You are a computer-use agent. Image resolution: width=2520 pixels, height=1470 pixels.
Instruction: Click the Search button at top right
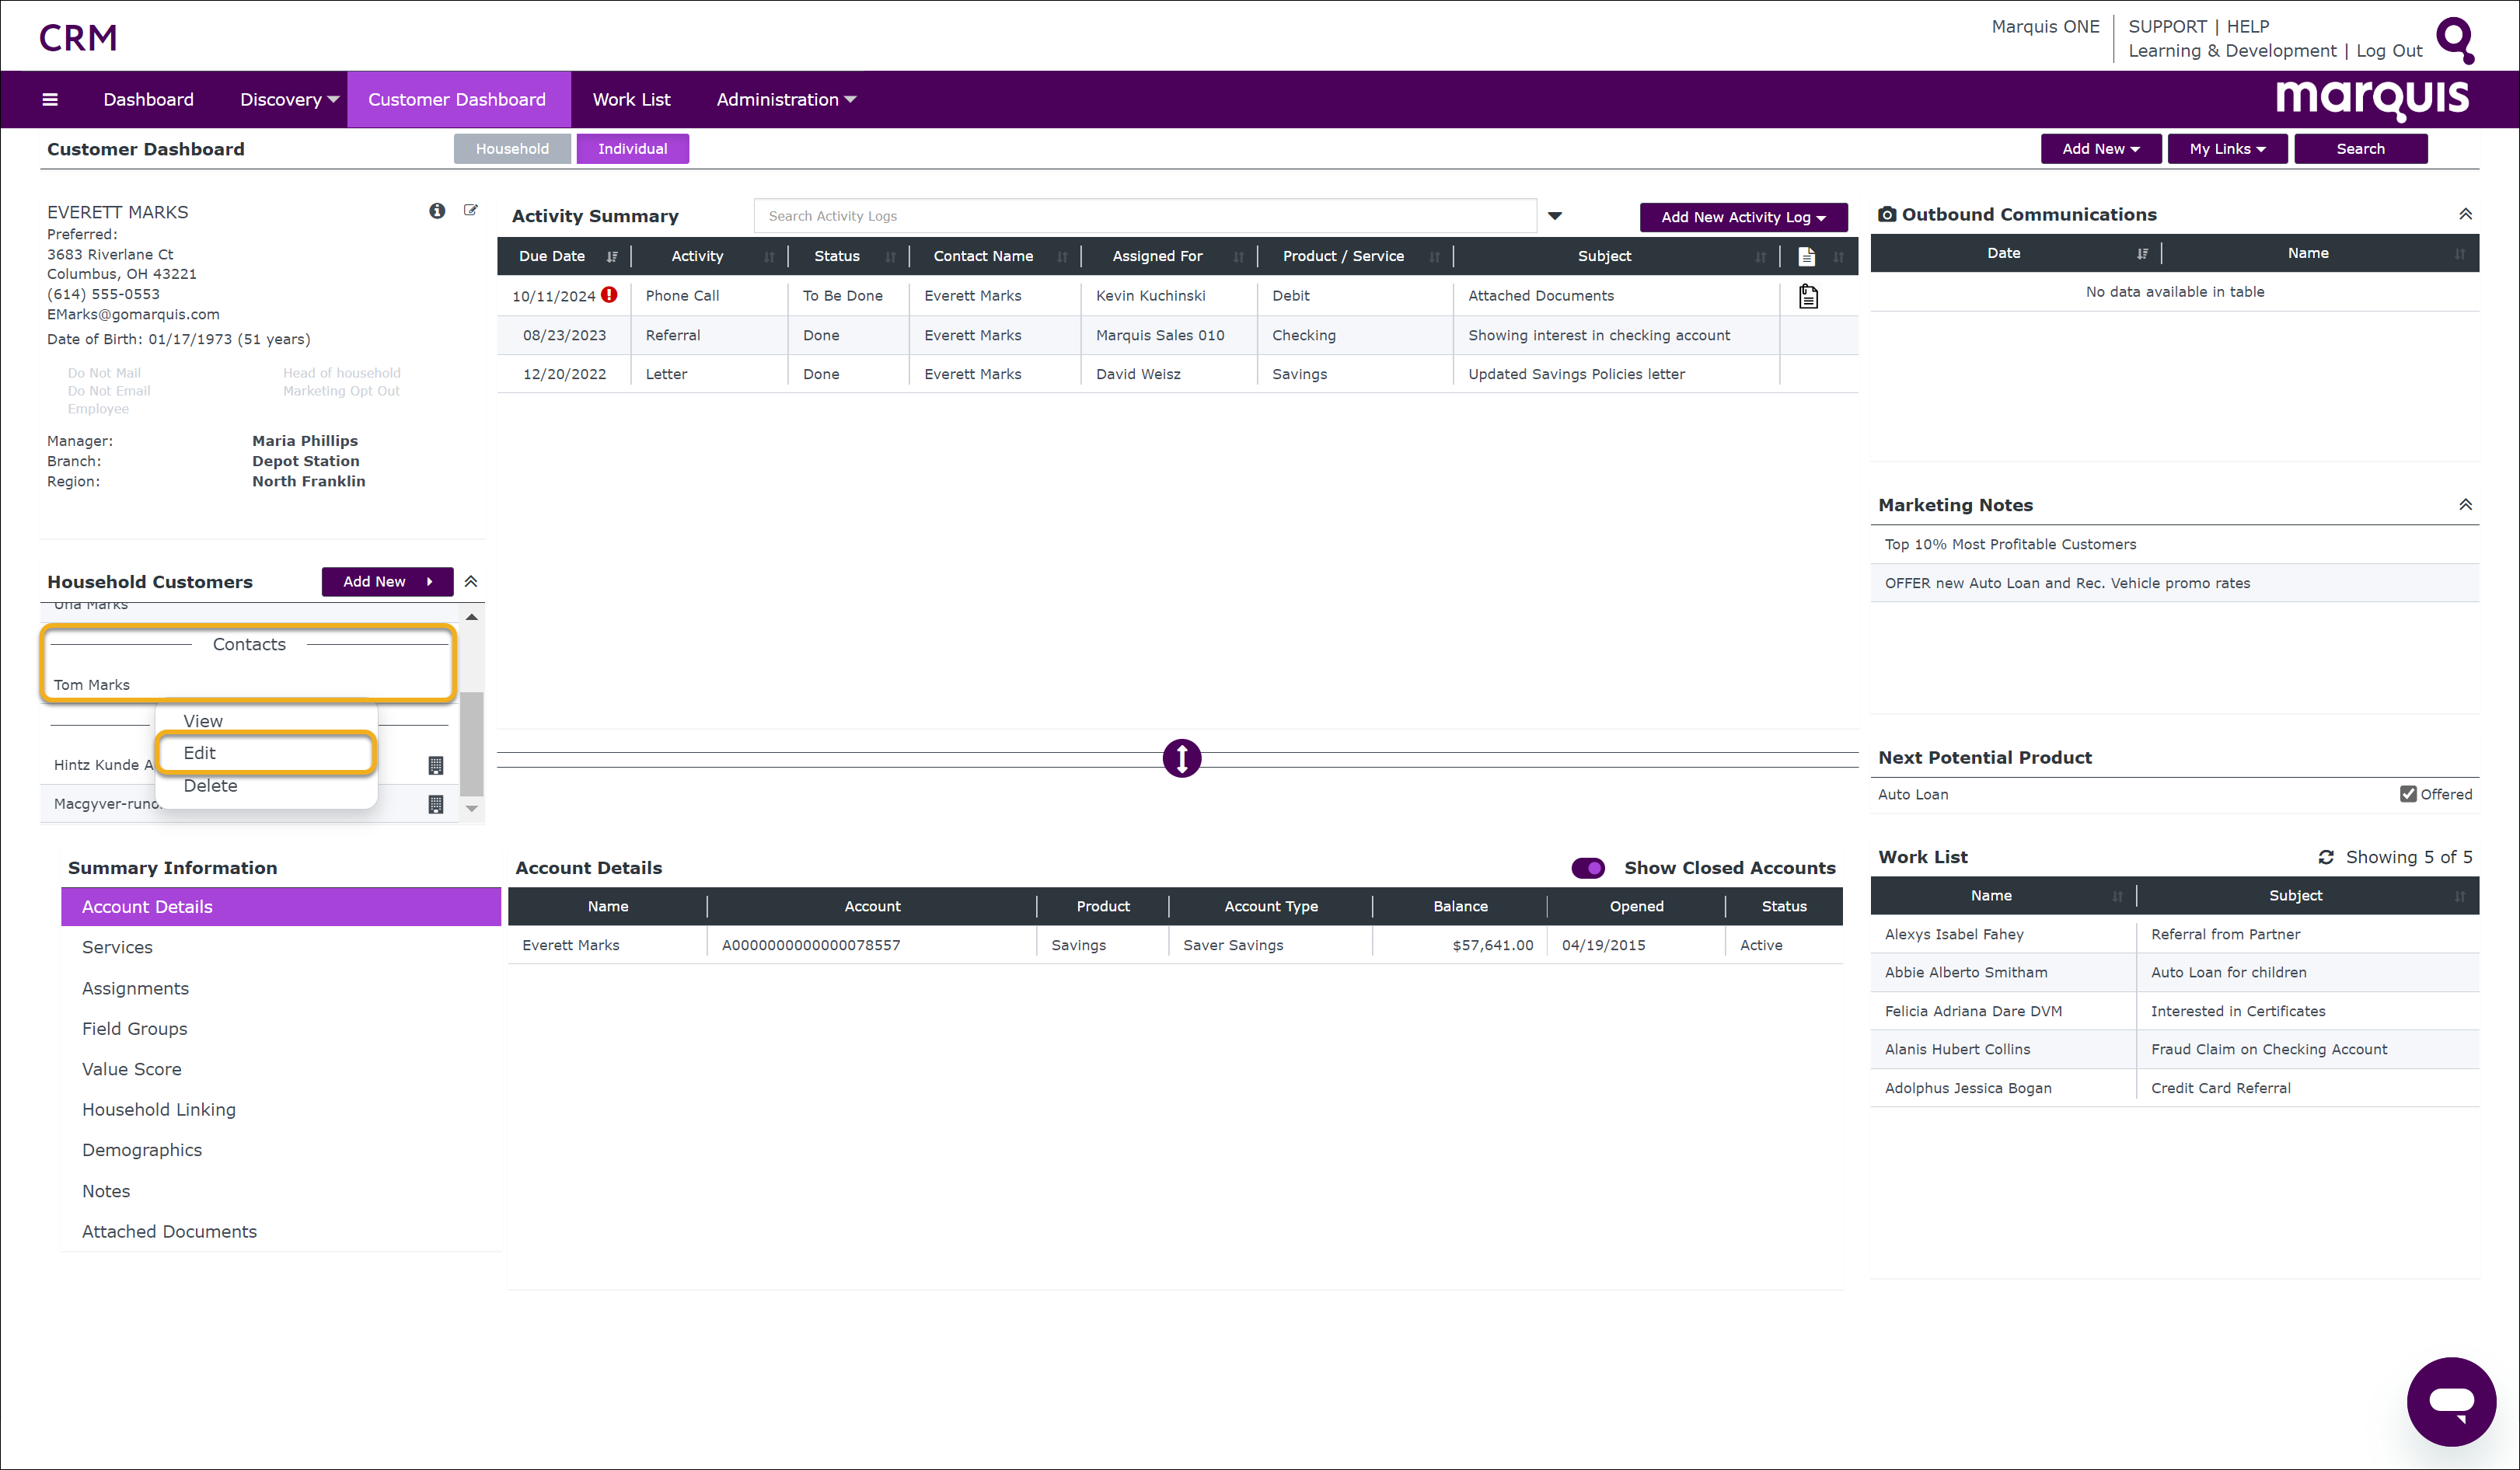click(2360, 149)
